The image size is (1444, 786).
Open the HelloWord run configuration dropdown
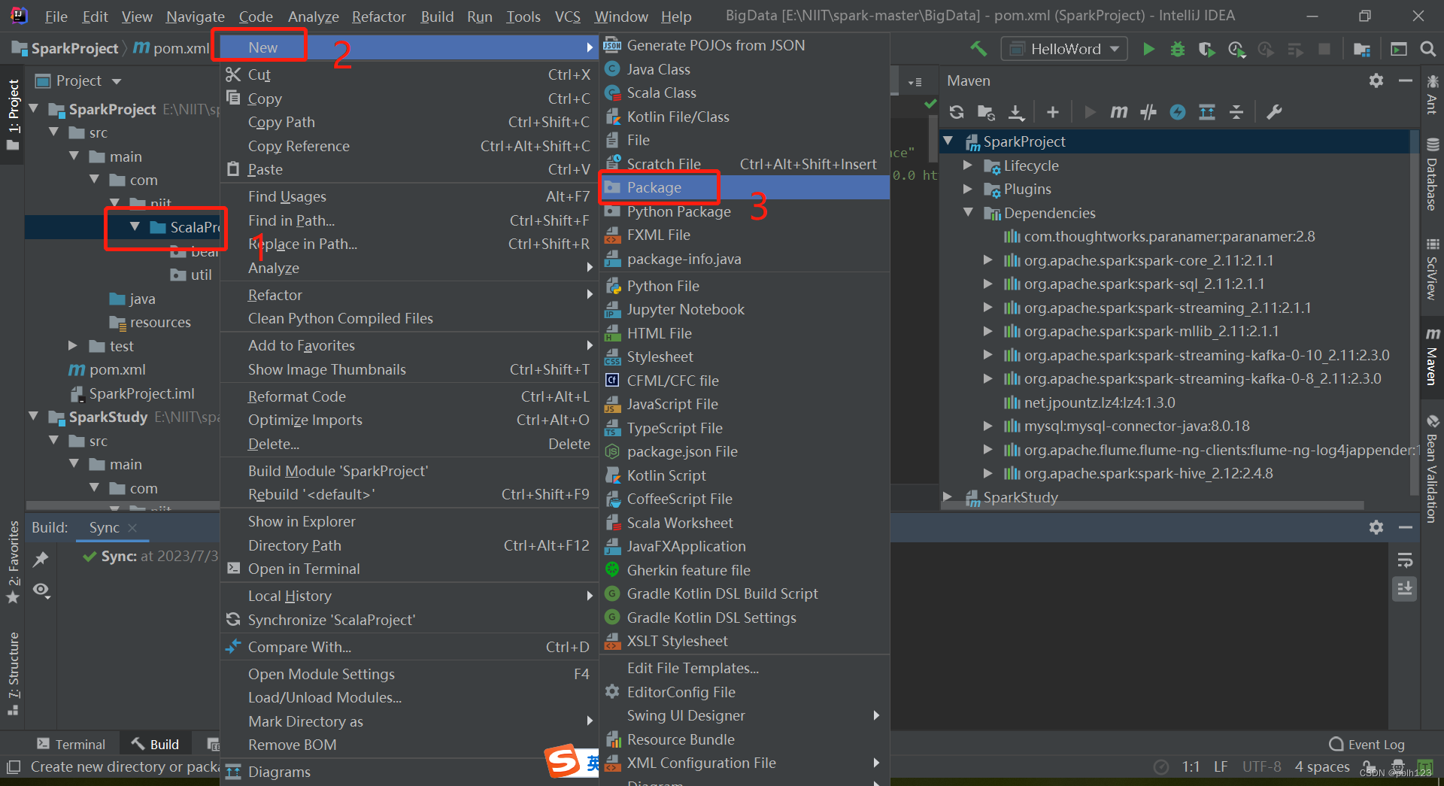1063,49
